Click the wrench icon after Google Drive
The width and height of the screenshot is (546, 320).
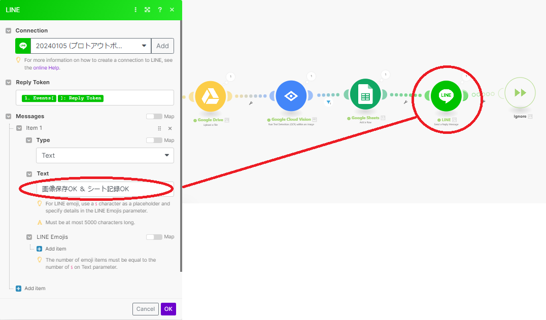coord(251,103)
